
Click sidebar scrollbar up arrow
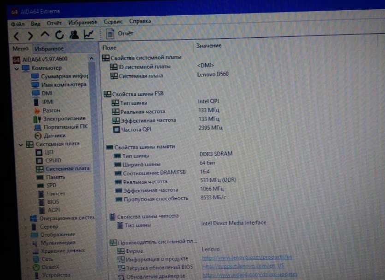[91, 59]
